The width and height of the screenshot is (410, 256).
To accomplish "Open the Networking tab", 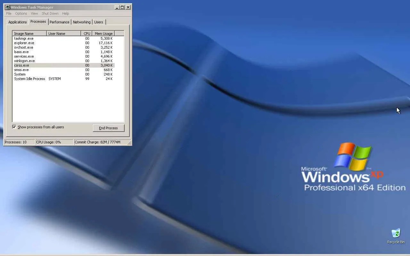I will pos(82,22).
